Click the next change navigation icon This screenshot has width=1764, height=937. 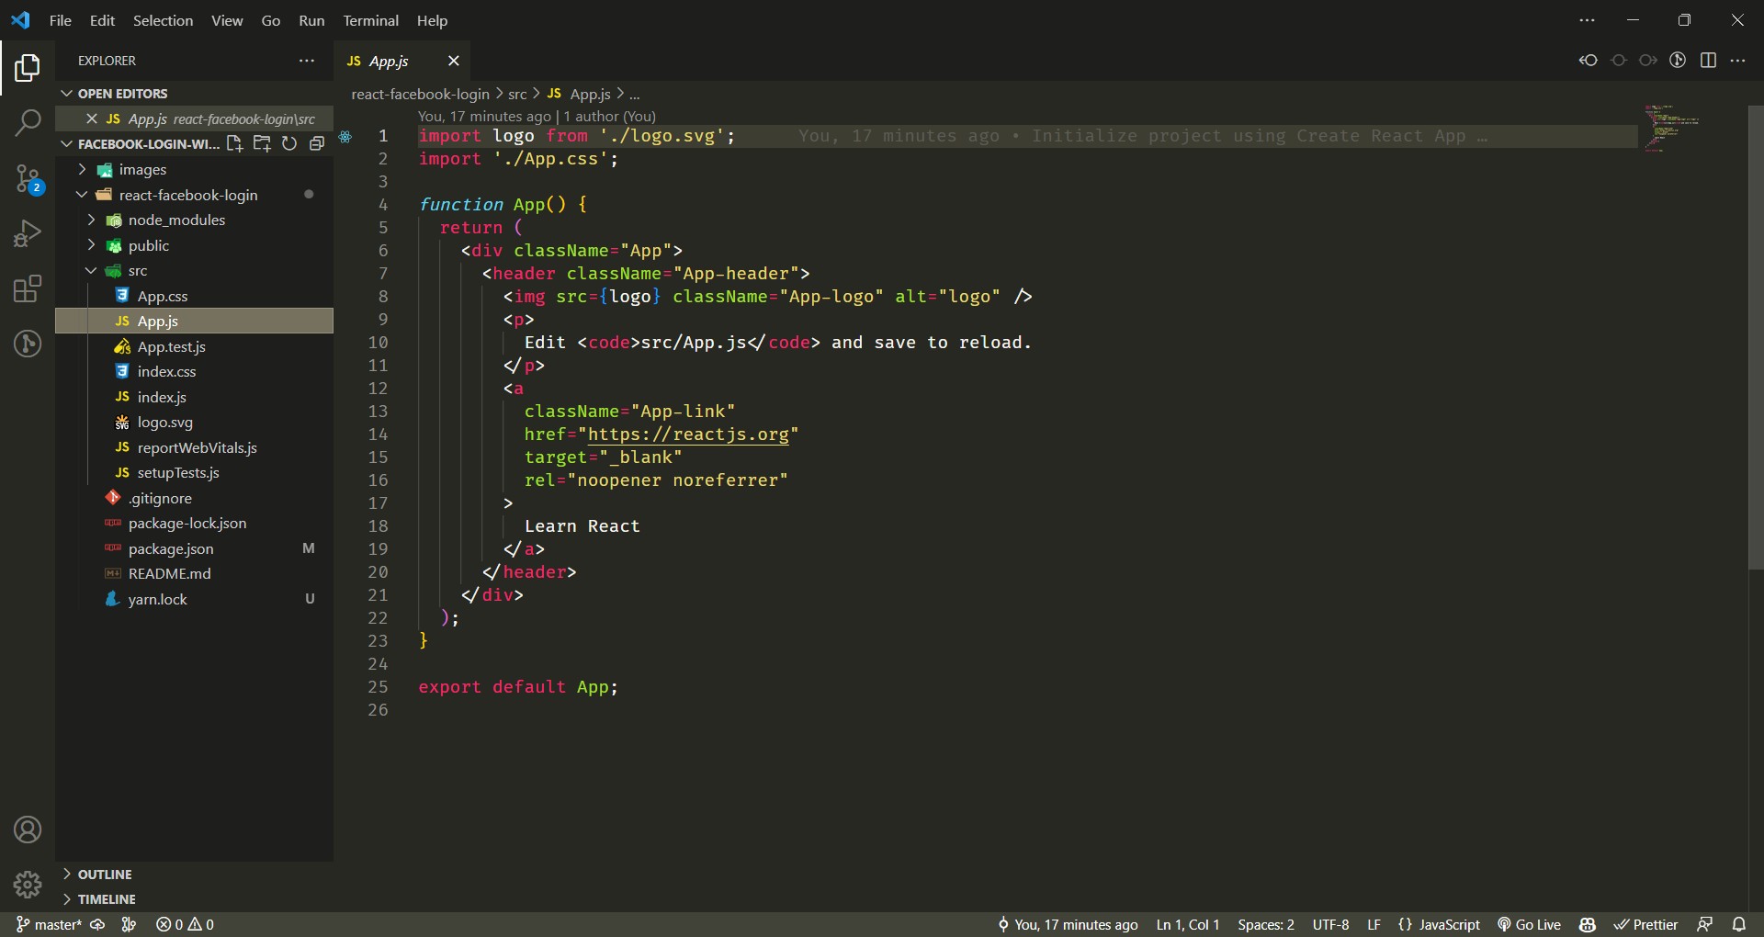coord(1648,61)
